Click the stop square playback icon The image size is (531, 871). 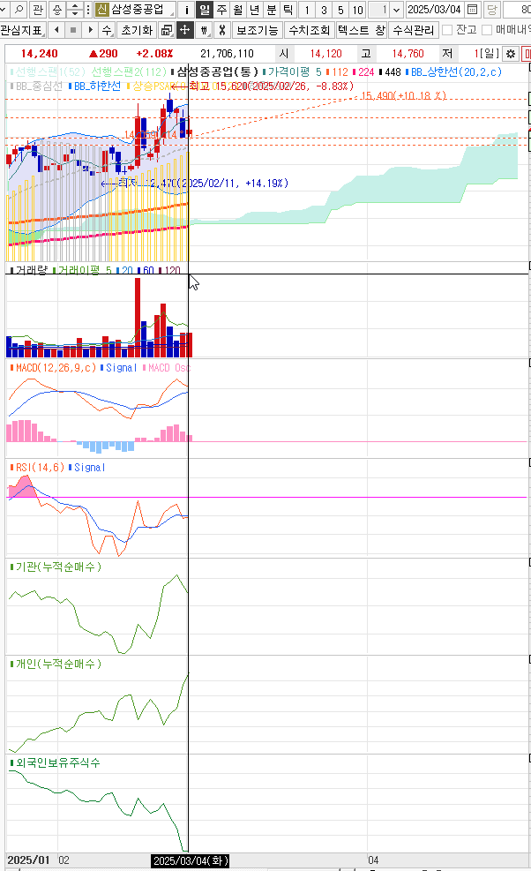coord(72,30)
